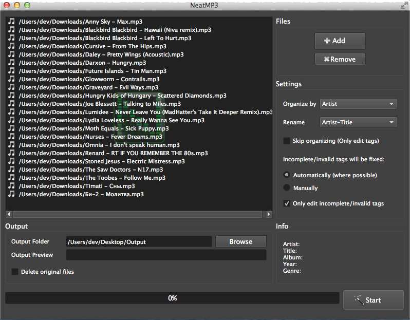Click the Browse button for output folder
Viewport: 410px width, 320px height.
pyautogui.click(x=240, y=241)
